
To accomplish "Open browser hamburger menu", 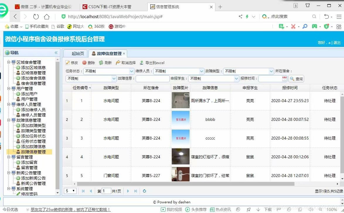I will (x=339, y=16).
